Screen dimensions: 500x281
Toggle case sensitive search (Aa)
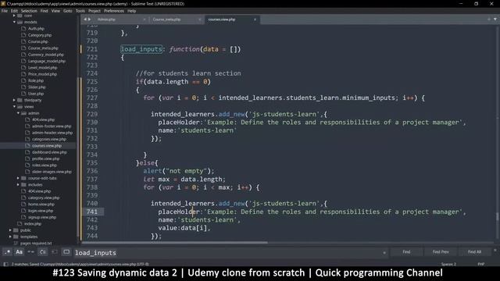[19, 252]
